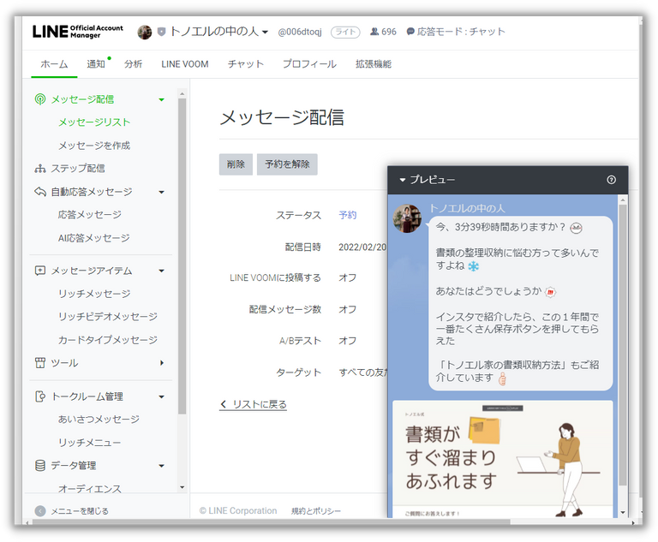Screen dimensions: 658x542
Task: Click the help question mark icon in preview header
Action: (x=611, y=180)
